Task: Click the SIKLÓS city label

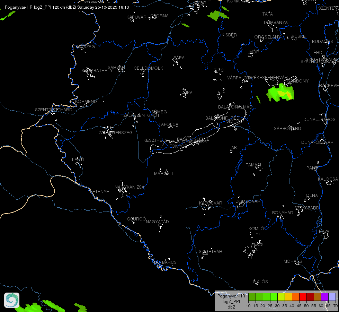Action: click(260, 282)
